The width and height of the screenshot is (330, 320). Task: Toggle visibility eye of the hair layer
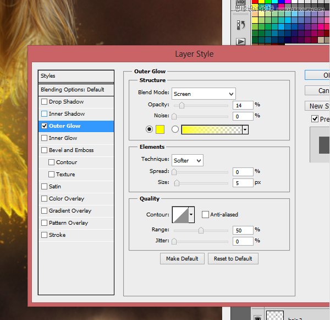pos(257,317)
